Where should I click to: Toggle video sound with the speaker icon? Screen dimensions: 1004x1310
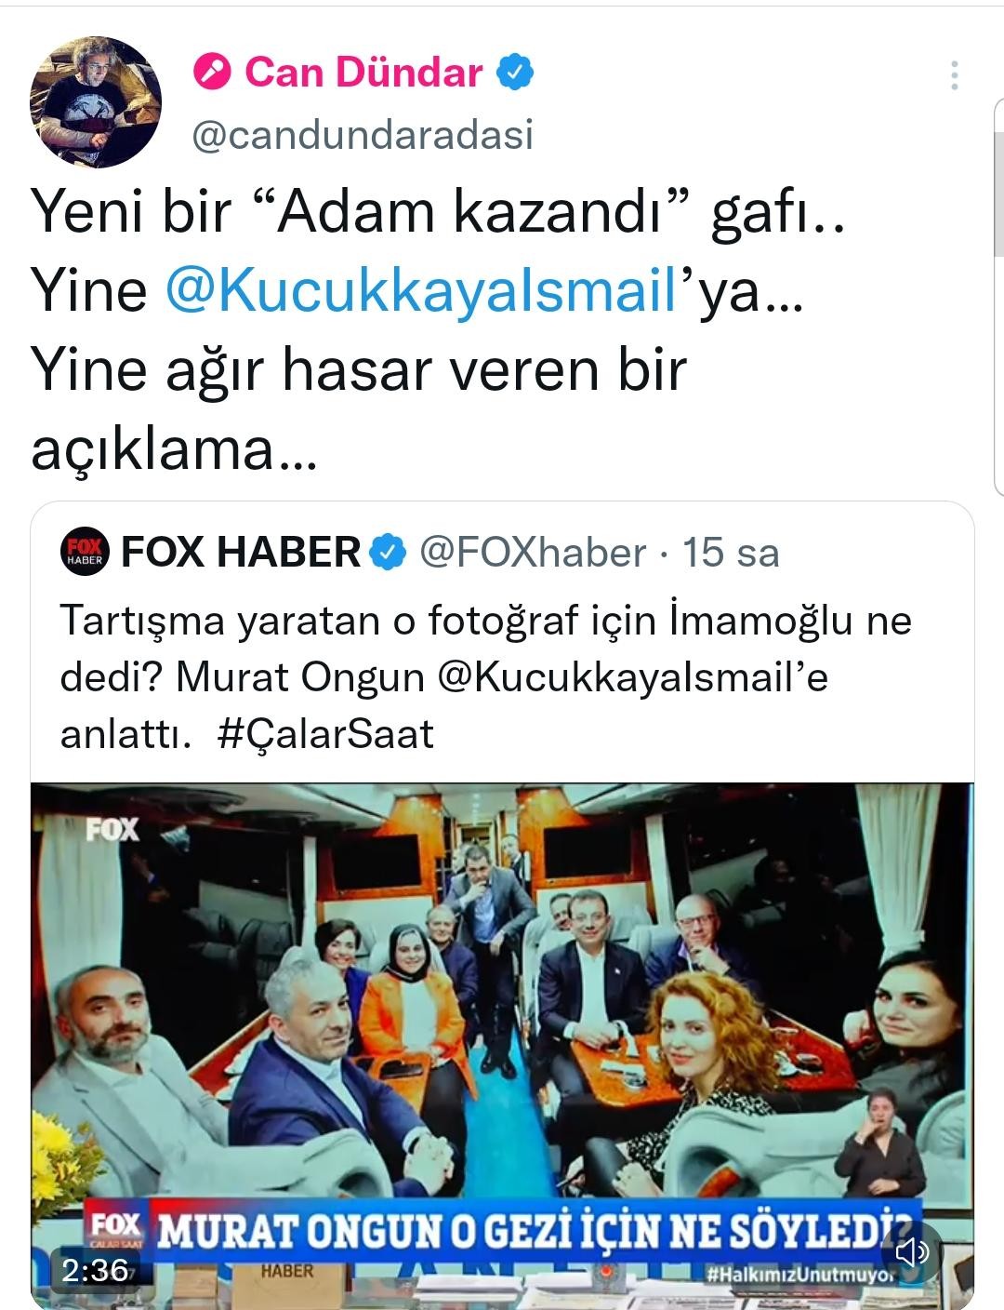click(911, 1251)
